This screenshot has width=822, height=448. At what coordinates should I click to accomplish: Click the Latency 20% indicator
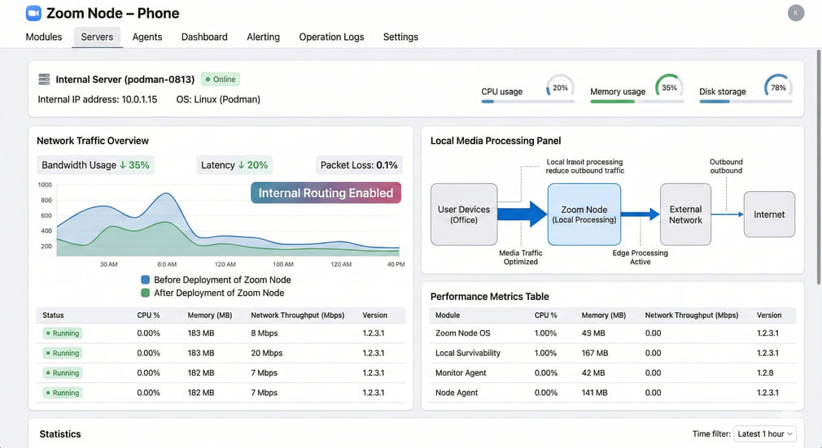pos(234,165)
